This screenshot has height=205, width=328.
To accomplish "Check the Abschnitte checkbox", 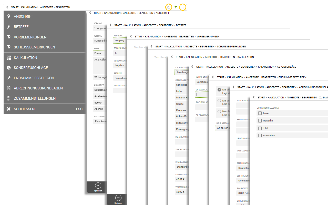I will 260,136.
